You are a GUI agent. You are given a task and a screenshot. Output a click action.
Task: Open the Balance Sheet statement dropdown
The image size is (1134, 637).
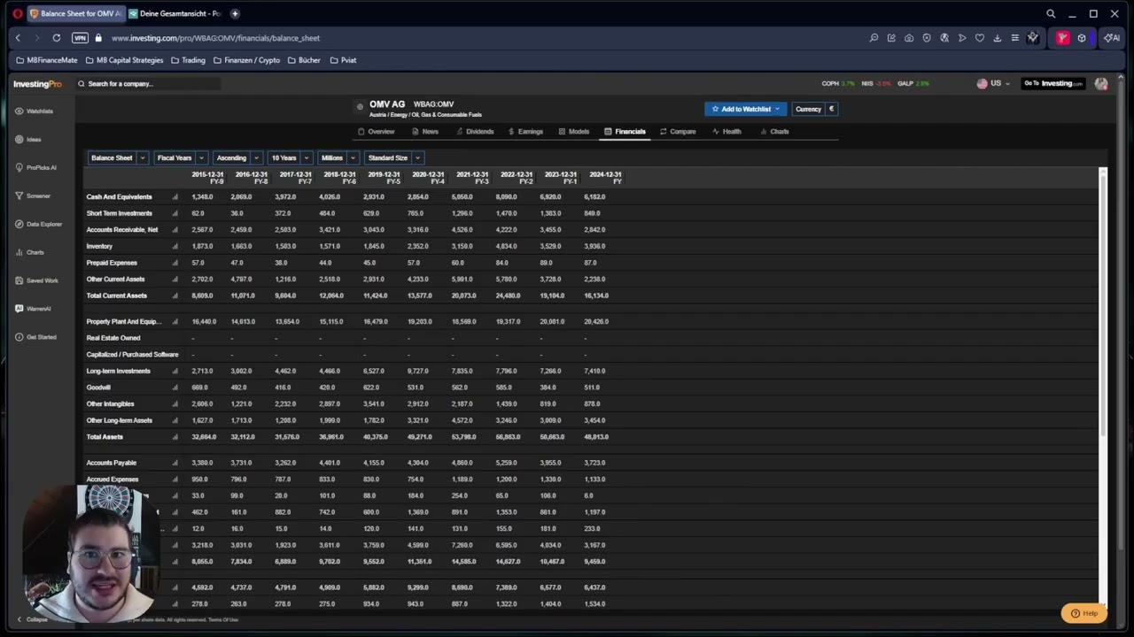click(x=118, y=158)
